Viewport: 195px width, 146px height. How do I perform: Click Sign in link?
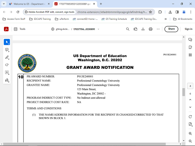pos(188,29)
